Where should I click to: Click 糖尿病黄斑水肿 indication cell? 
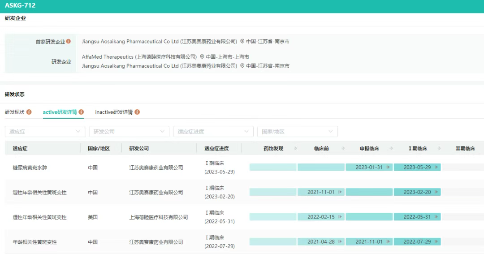(x=30, y=168)
